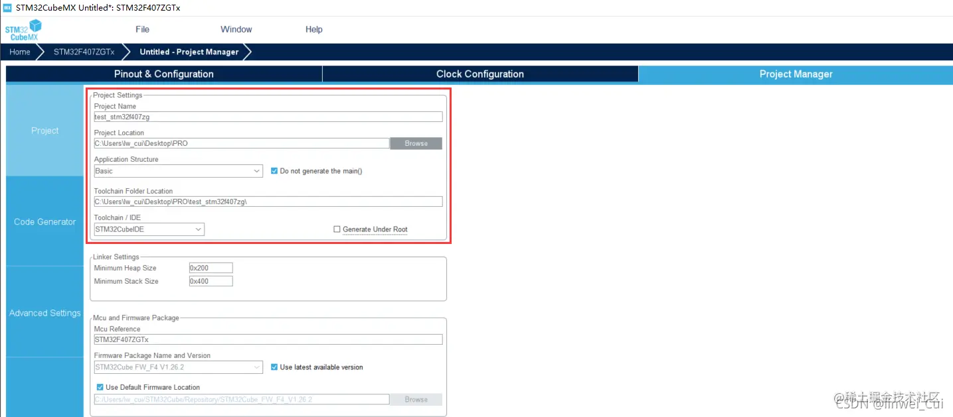Image resolution: width=953 pixels, height=417 pixels.
Task: Click the Minimum Stack Size field
Action: tap(211, 281)
